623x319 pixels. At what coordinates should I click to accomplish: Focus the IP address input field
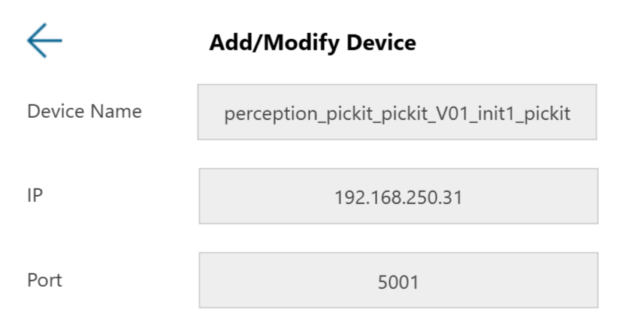pos(398,197)
